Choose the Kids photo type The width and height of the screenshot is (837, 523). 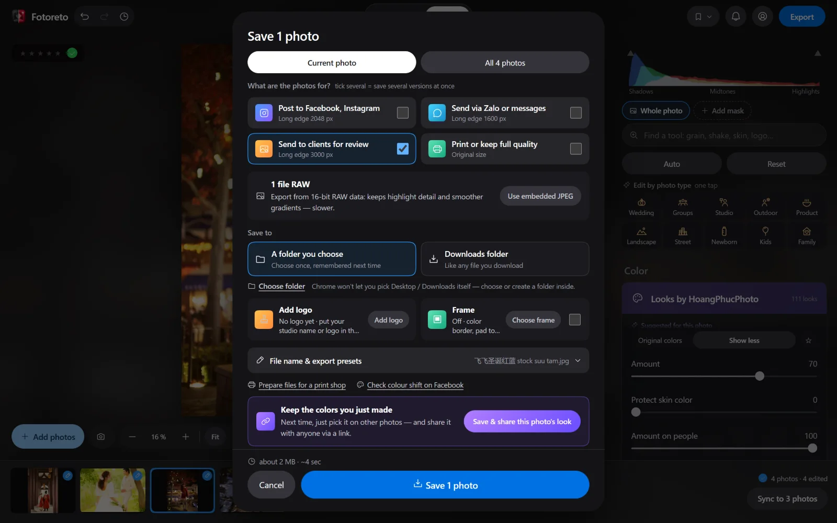(765, 236)
